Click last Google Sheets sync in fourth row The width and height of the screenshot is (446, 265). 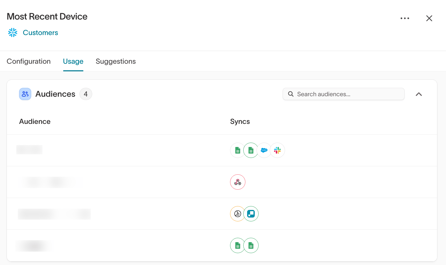(x=251, y=245)
